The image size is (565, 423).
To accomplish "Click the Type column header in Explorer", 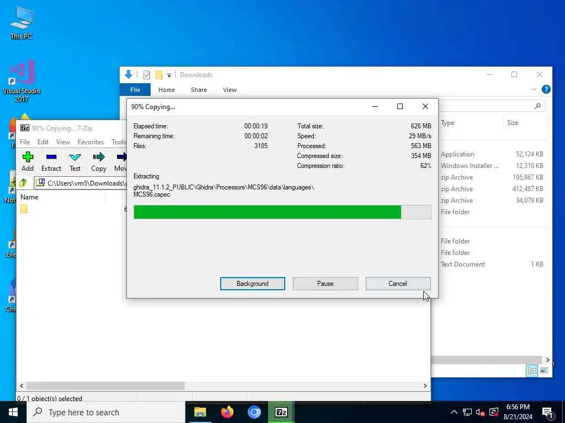I will click(448, 123).
